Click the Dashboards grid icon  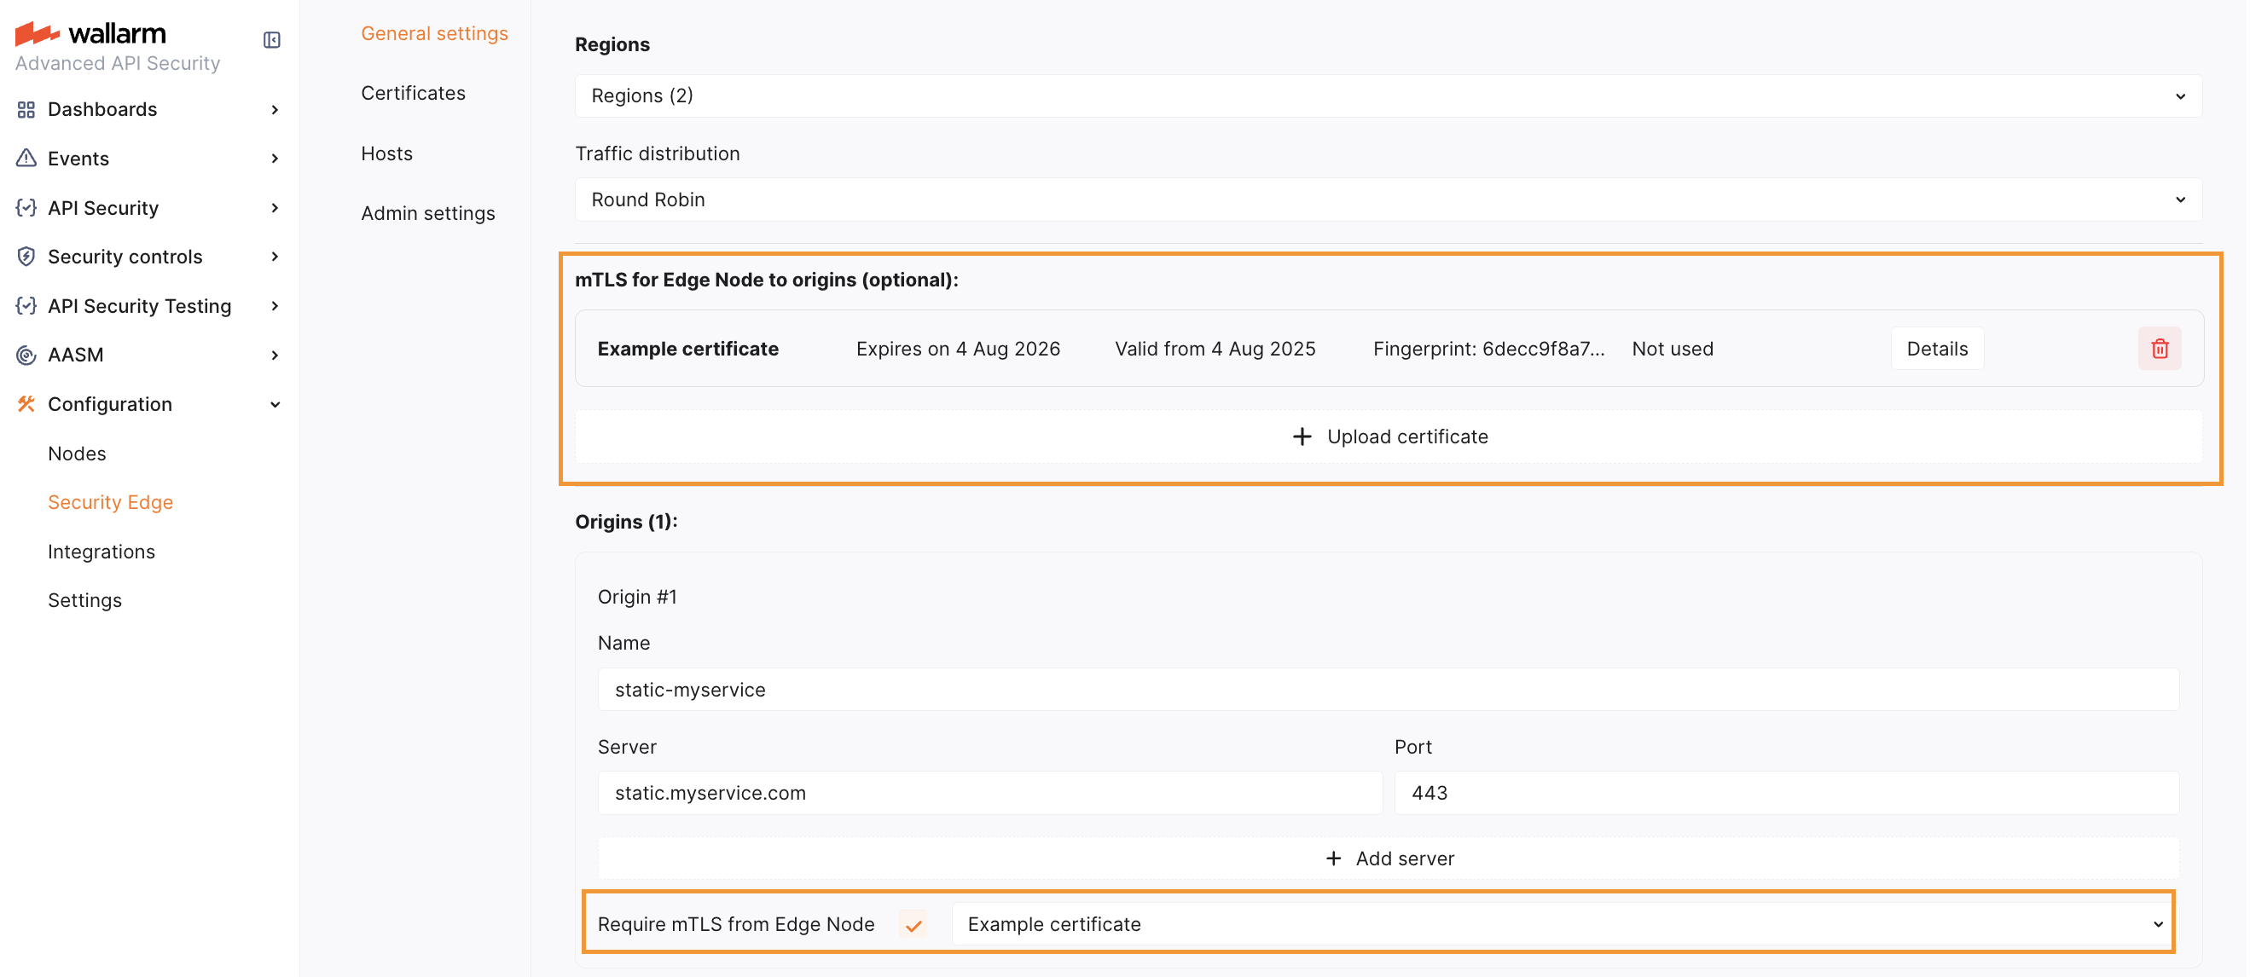click(x=26, y=109)
